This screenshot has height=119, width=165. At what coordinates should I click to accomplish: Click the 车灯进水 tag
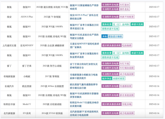pos(124,5)
